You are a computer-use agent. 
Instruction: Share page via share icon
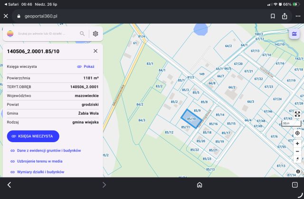click(285, 16)
